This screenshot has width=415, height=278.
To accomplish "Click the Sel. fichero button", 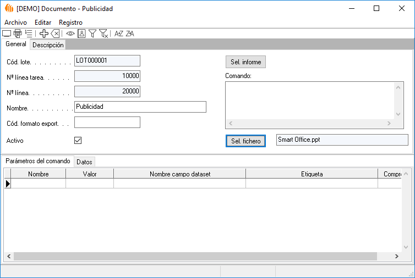I will pyautogui.click(x=245, y=141).
